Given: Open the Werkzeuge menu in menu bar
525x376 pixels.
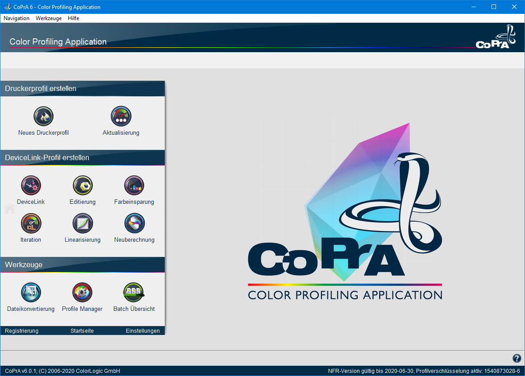Looking at the screenshot, I should (49, 18).
